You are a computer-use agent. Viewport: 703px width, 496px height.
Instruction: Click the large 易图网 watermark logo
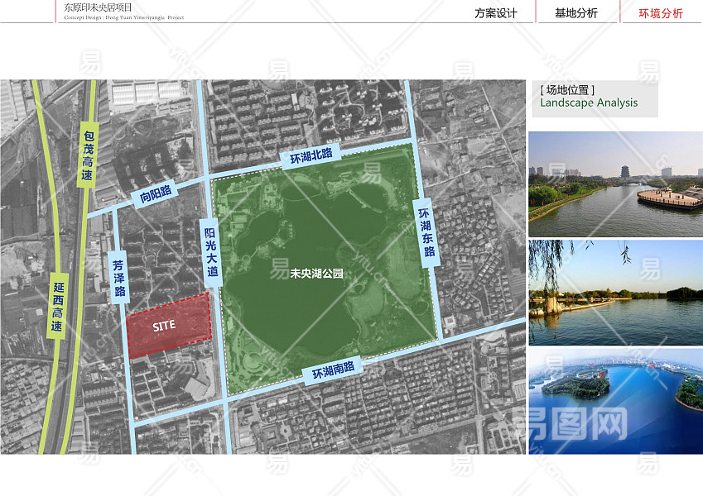click(x=570, y=426)
